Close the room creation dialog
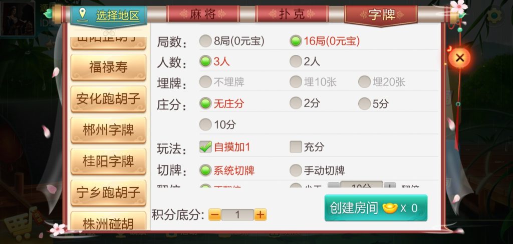Screen dimensions: 513x244 pos(460,58)
